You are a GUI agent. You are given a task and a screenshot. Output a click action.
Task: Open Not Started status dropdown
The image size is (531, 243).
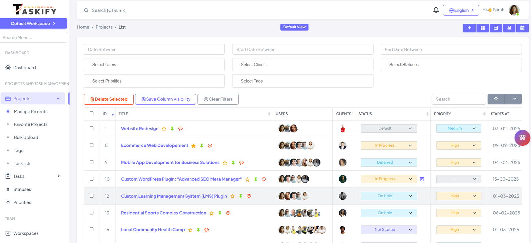[x=389, y=230]
